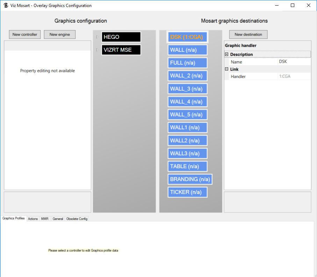Viewport: 317px width, 277px height.
Task: Add a New destination
Action: pyautogui.click(x=248, y=34)
